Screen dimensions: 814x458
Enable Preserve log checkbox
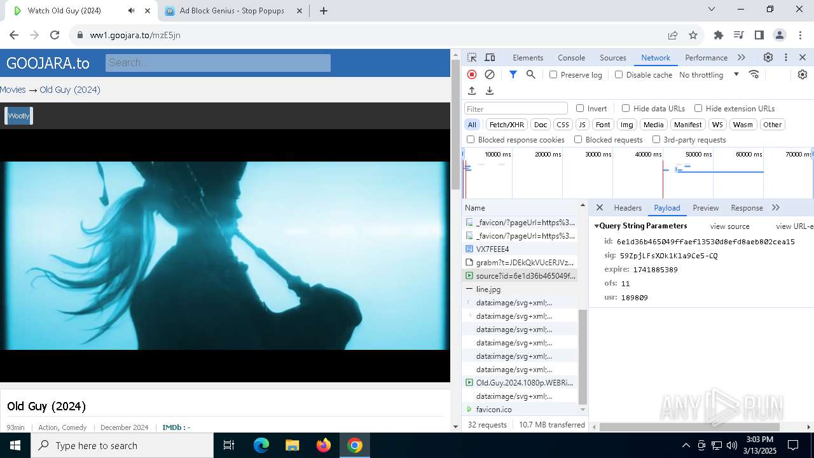tap(553, 74)
